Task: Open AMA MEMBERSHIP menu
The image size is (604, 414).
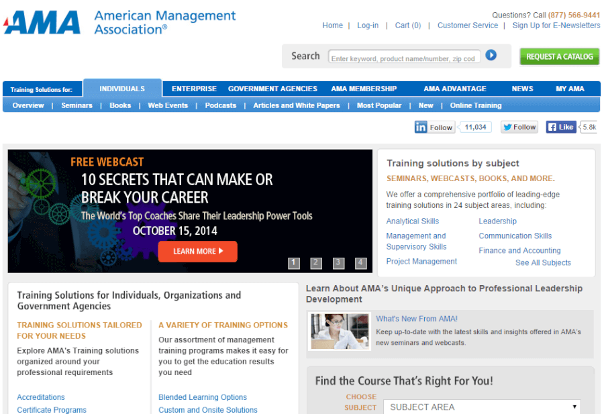Action: tap(364, 89)
